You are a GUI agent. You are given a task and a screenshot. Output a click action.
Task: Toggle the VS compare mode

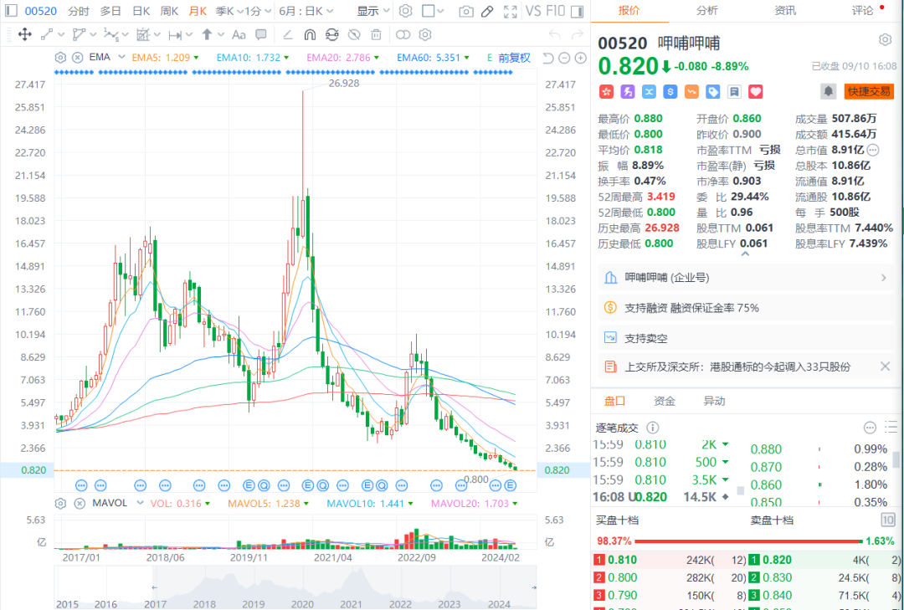click(532, 11)
